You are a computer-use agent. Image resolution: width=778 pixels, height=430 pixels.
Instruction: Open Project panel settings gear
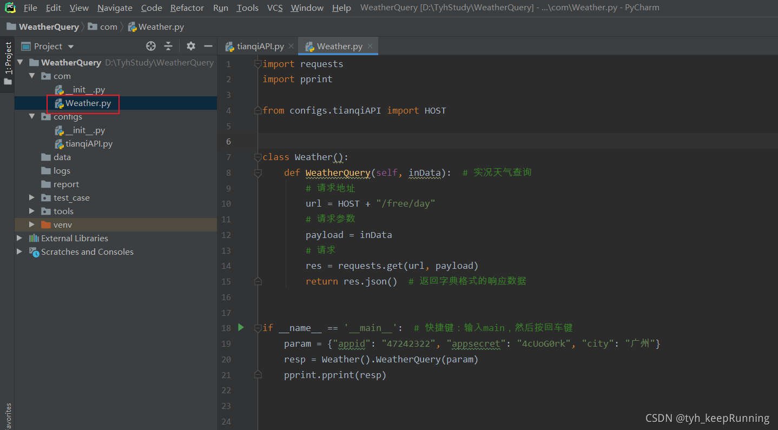190,46
